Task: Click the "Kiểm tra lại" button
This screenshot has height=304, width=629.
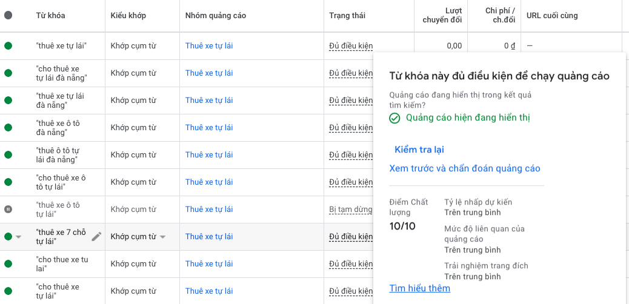Action: coord(419,150)
